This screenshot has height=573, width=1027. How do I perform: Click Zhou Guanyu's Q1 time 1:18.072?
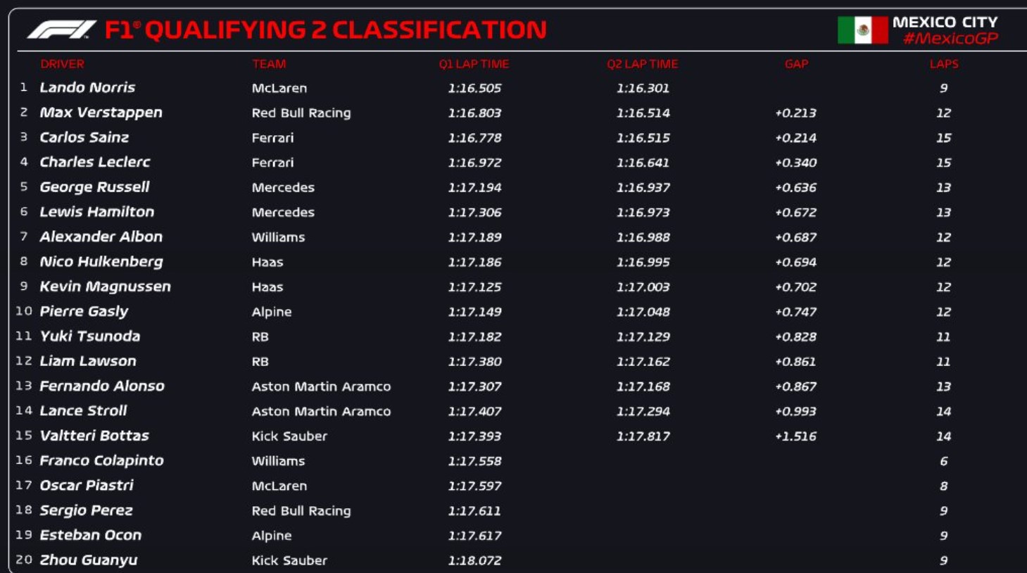point(474,560)
